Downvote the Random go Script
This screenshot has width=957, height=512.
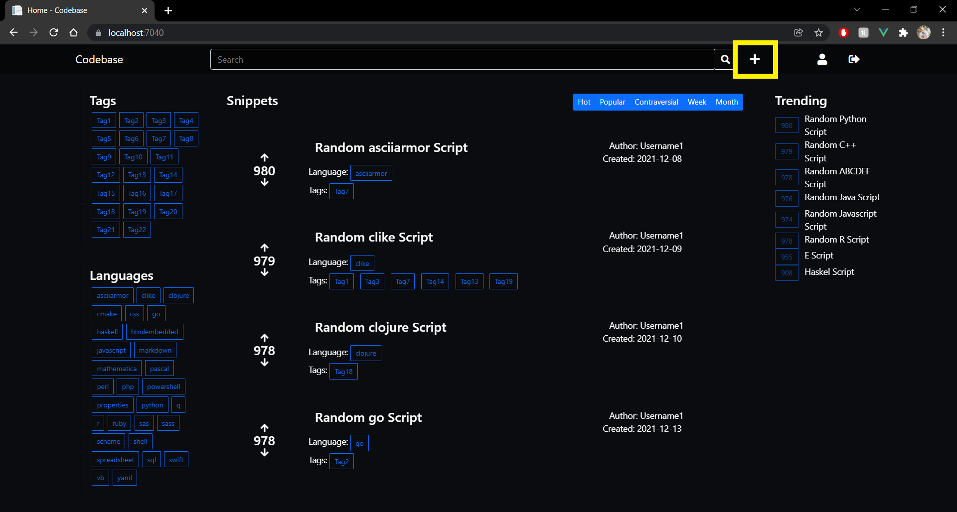pyautogui.click(x=264, y=453)
